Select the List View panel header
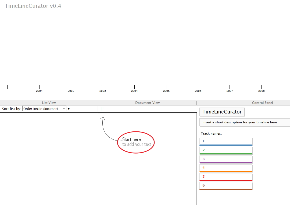Image resolution: width=290 pixels, height=205 pixels. click(49, 103)
